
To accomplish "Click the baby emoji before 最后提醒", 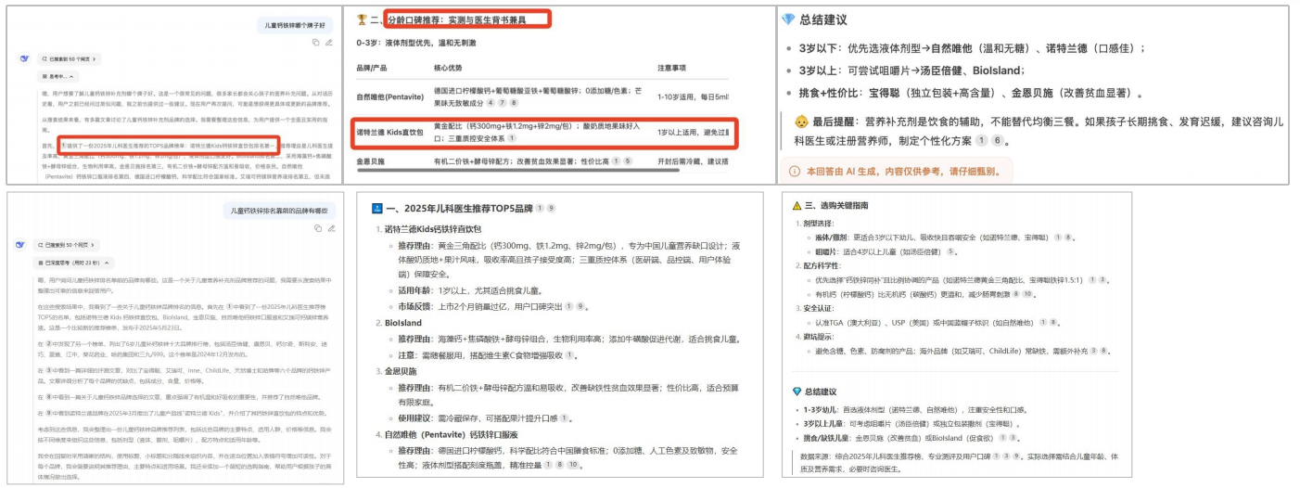I will (801, 122).
